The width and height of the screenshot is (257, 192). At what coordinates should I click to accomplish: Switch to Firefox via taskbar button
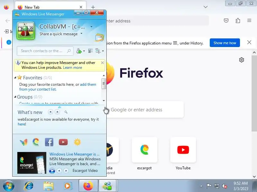pos(88,186)
